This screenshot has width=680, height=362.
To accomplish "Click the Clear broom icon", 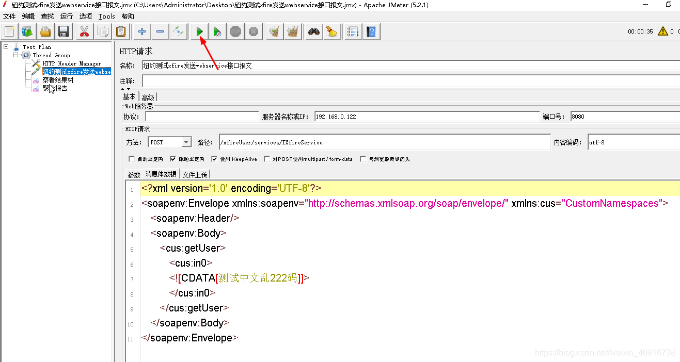I will pyautogui.click(x=275, y=31).
